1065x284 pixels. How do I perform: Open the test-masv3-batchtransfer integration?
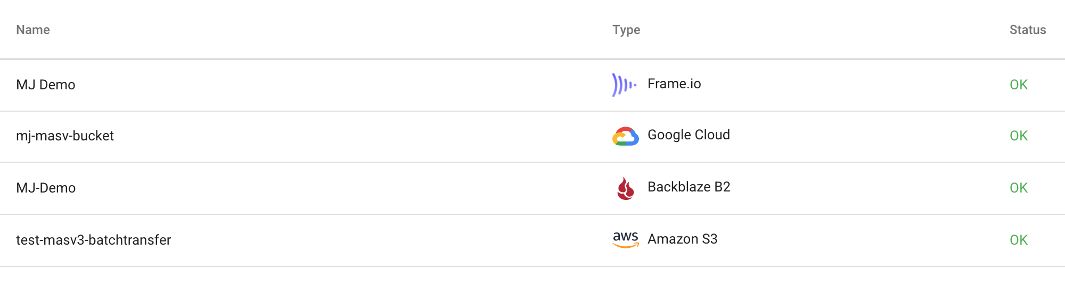tap(93, 240)
